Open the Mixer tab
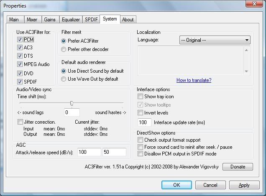Image resolution: width=266 pixels, height=196 pixels. pos(33,20)
